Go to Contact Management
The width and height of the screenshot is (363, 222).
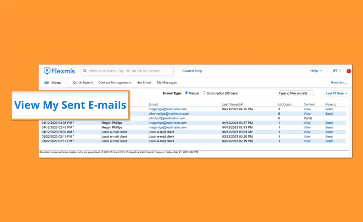click(x=115, y=83)
